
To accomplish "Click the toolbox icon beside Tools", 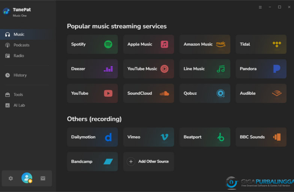I will point(7,95).
